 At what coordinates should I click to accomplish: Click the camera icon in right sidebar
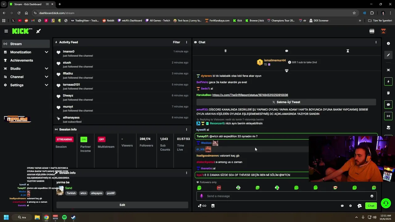388,127
